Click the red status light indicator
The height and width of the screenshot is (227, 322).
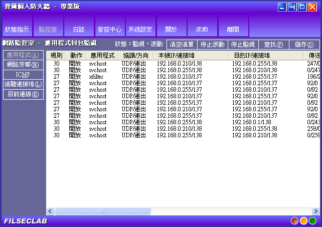pyautogui.click(x=295, y=220)
